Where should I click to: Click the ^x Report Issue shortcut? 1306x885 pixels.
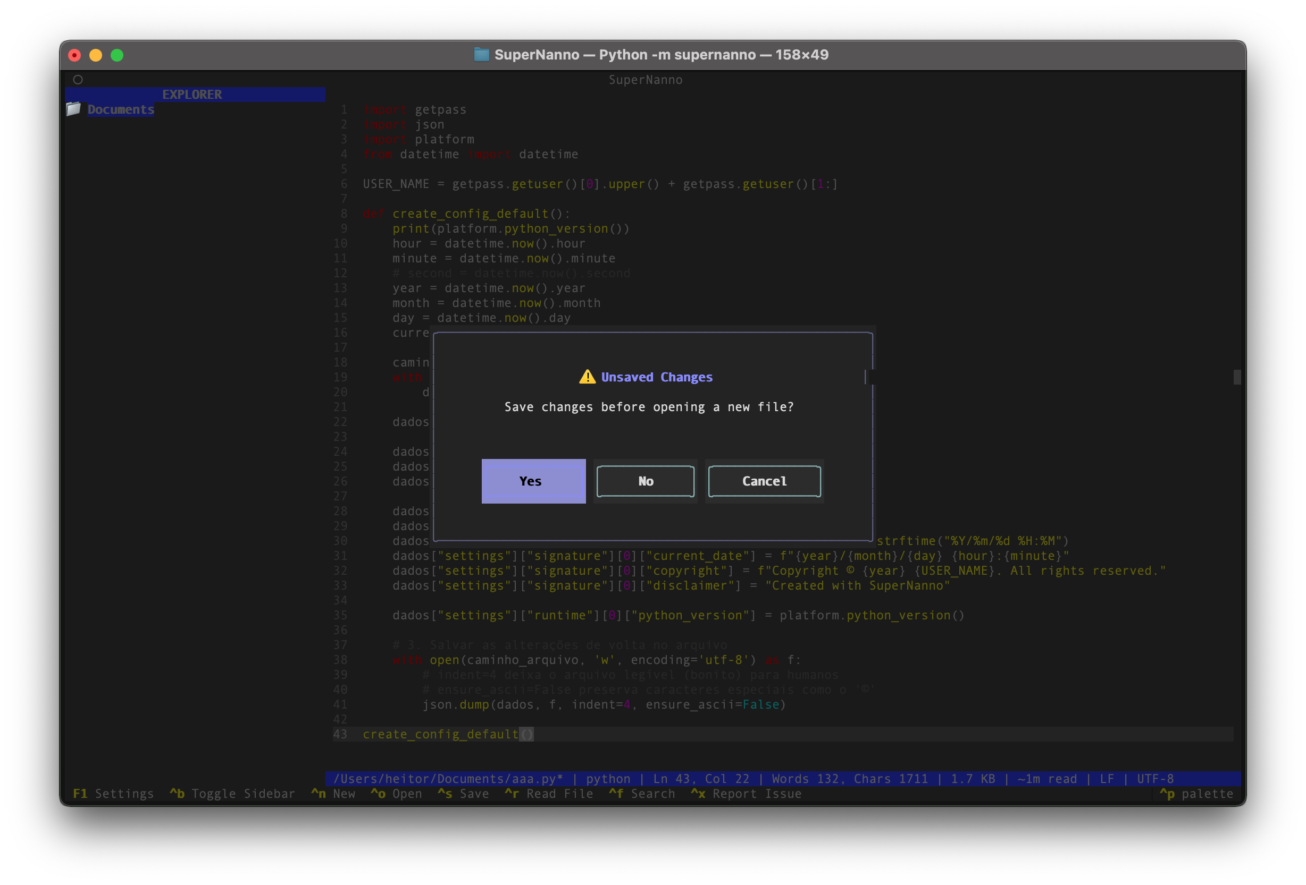(746, 794)
